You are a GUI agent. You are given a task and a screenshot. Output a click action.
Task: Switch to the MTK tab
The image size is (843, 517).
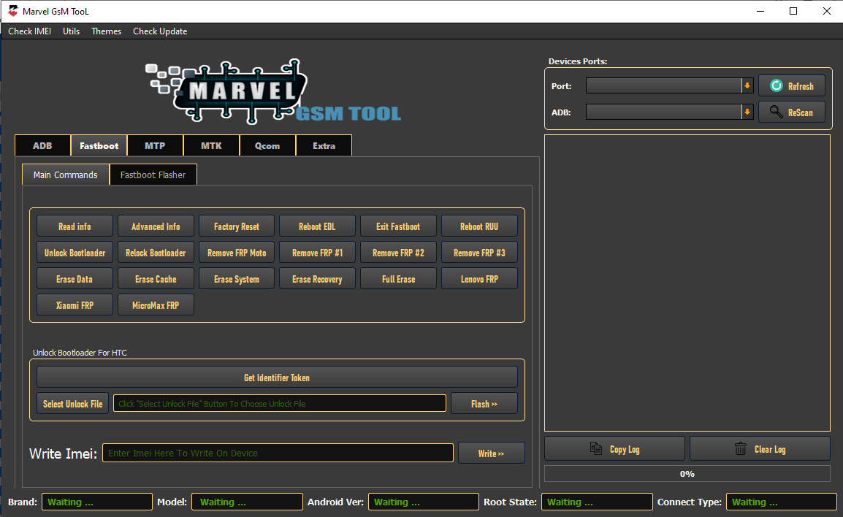click(x=211, y=145)
